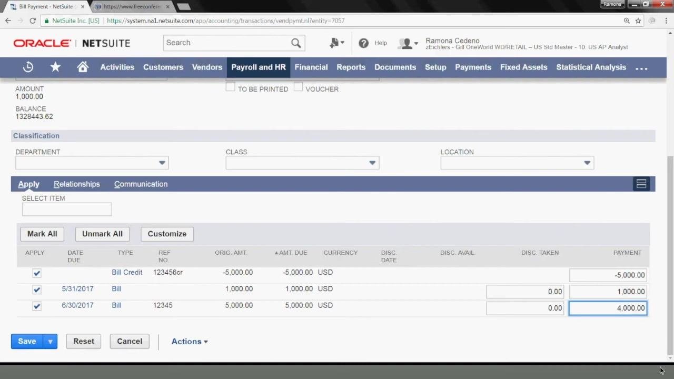Viewport: 674px width, 379px height.
Task: Expand the Class dropdown
Action: (x=372, y=163)
